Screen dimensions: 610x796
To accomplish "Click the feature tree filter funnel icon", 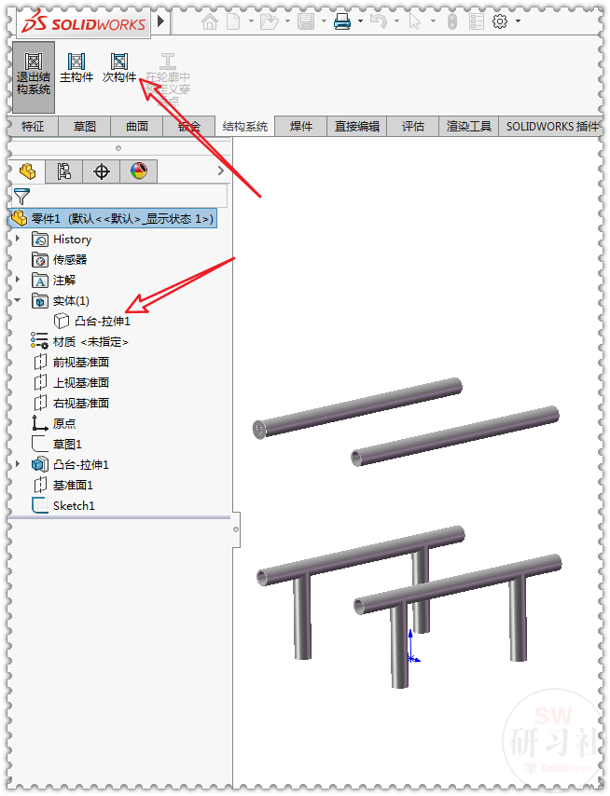I will pyautogui.click(x=21, y=196).
